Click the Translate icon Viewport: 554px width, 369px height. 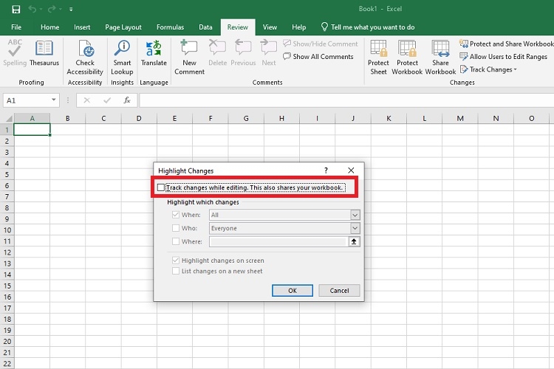tap(154, 53)
